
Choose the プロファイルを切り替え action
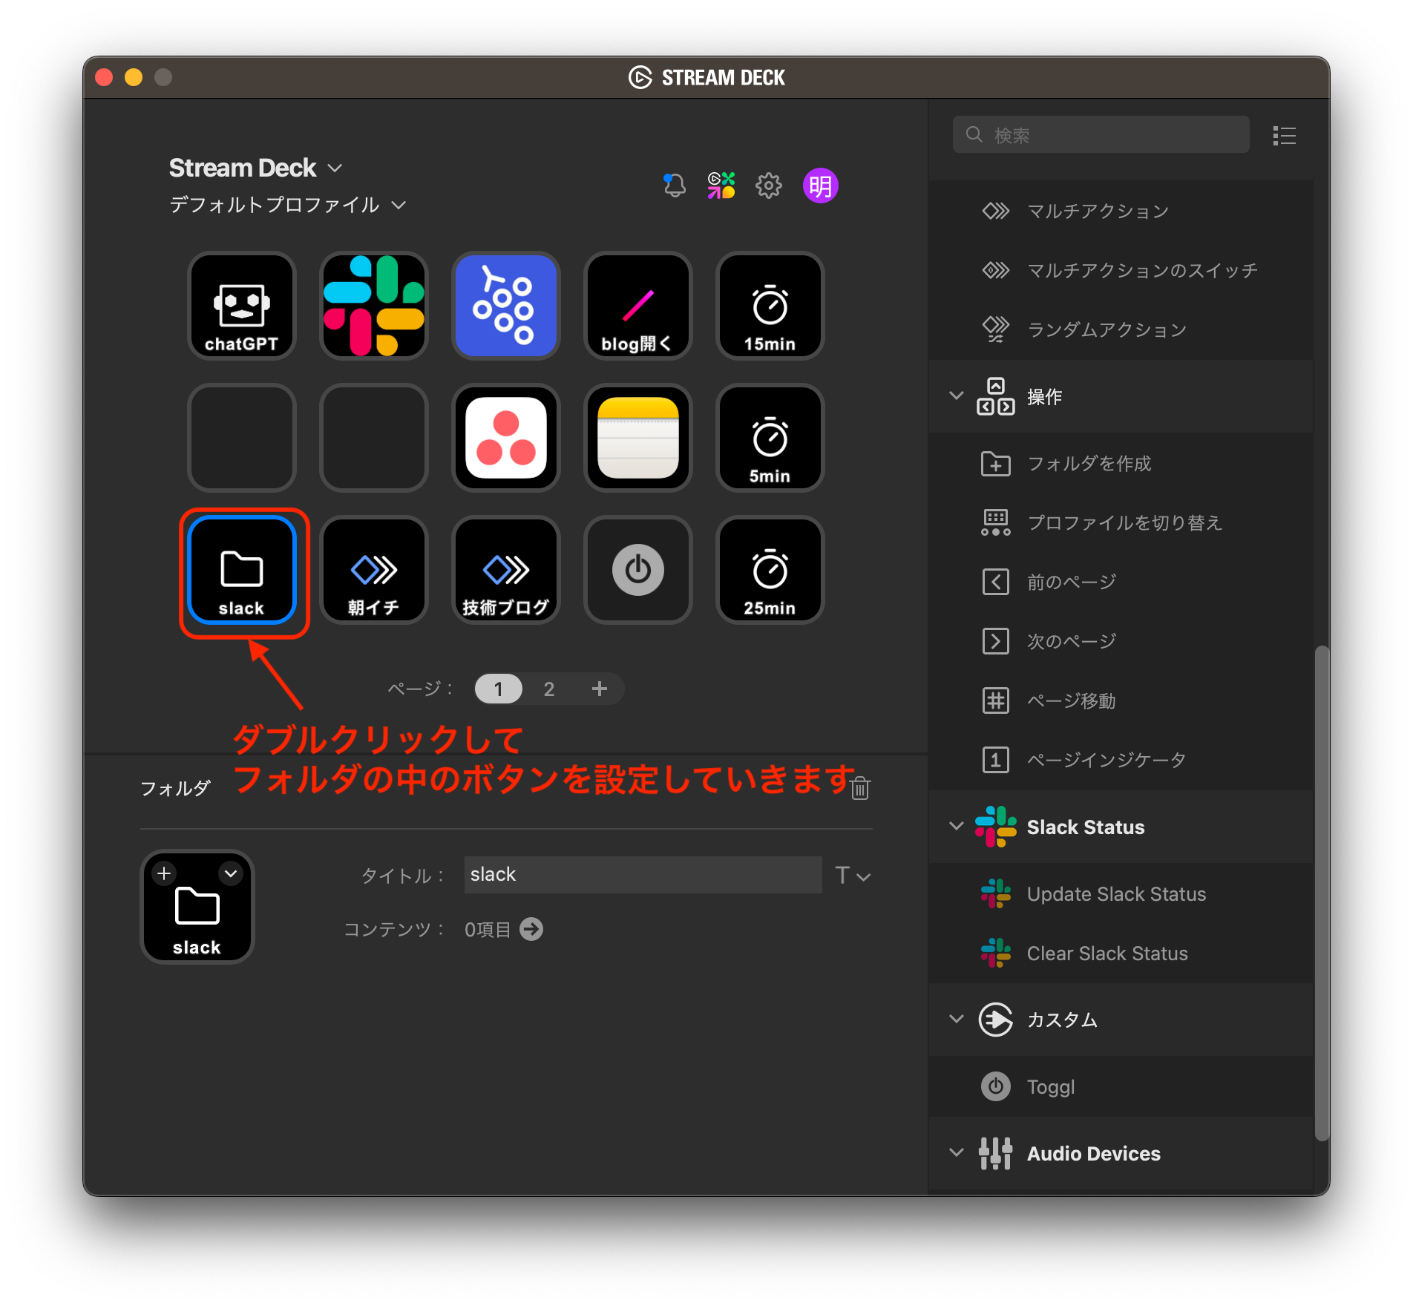pyautogui.click(x=1121, y=523)
